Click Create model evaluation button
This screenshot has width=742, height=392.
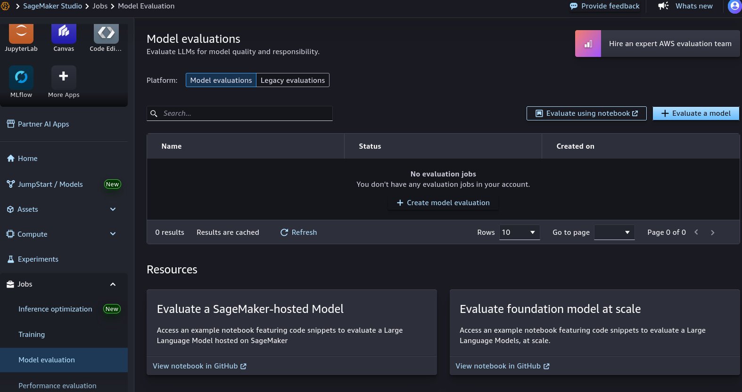(443, 203)
